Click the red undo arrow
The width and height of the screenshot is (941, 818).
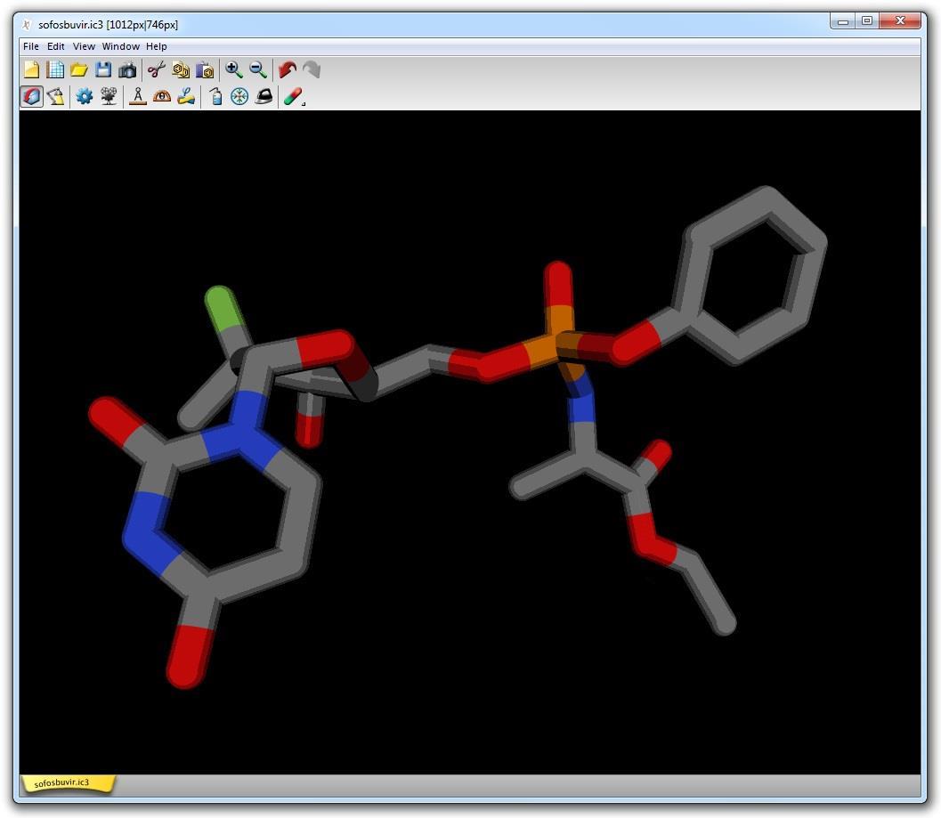287,70
